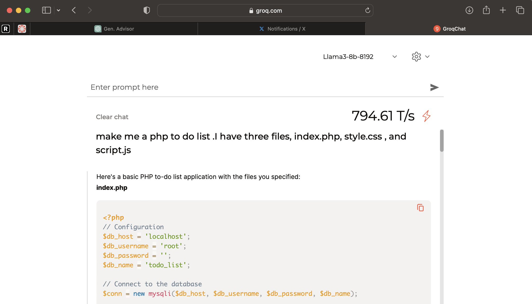Toggle the Safari sidebar icon
Image resolution: width=532 pixels, height=304 pixels.
pyautogui.click(x=46, y=10)
